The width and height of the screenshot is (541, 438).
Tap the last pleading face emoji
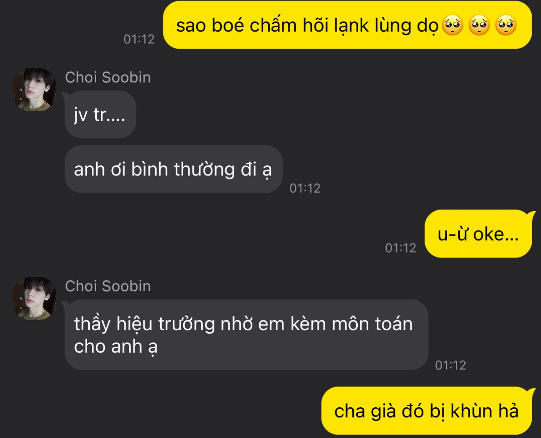[506, 25]
